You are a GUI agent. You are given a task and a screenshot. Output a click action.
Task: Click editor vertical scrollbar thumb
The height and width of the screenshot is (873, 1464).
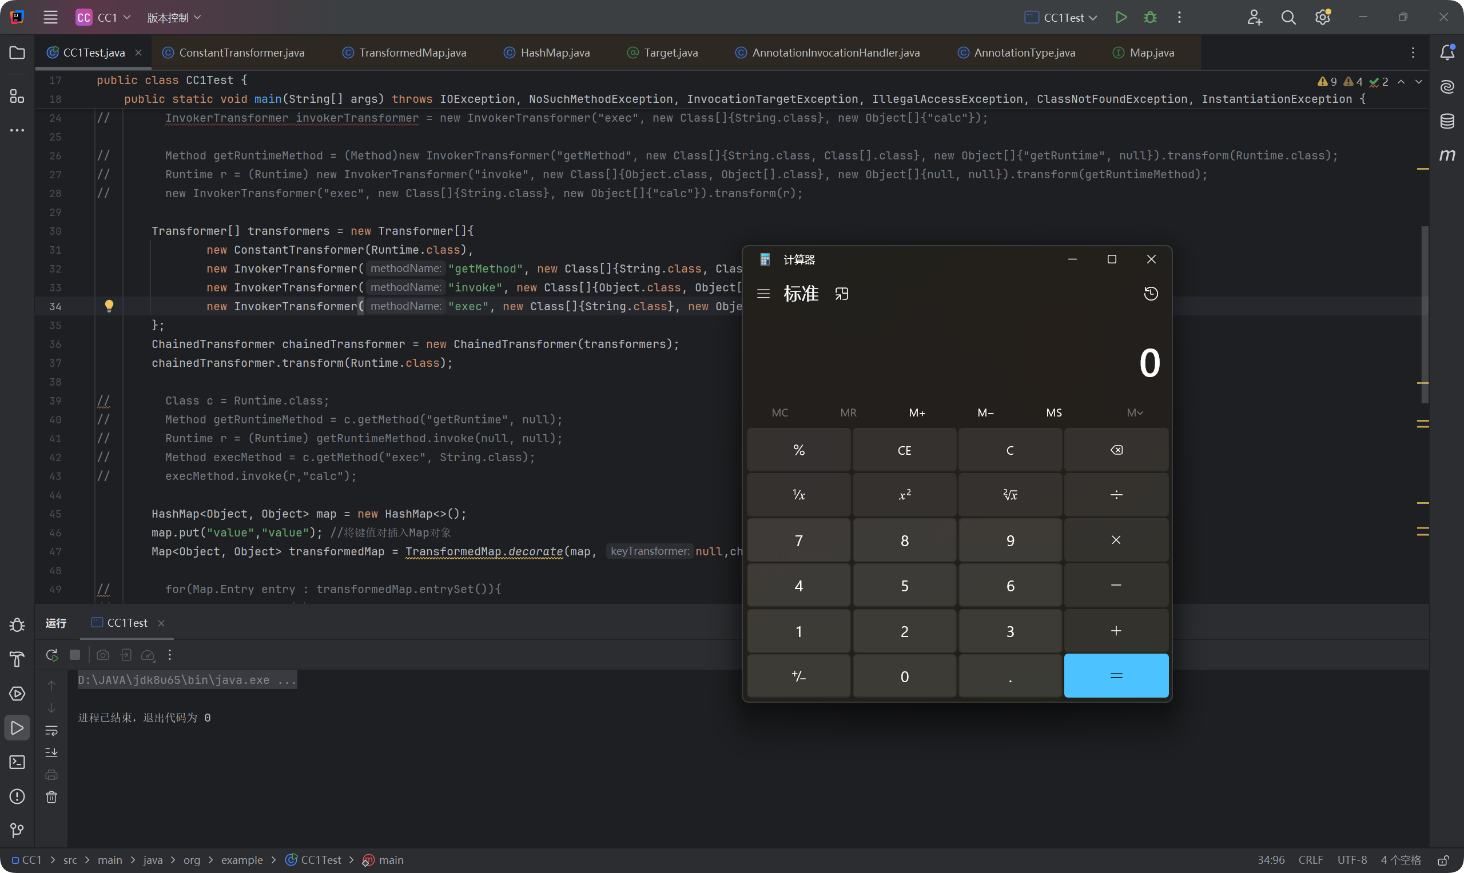click(x=1424, y=315)
